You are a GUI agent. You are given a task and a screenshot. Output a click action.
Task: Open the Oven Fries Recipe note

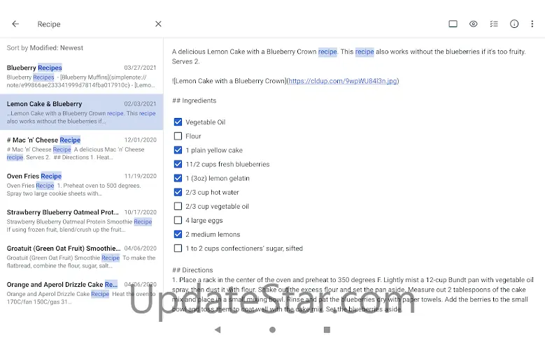click(x=81, y=184)
